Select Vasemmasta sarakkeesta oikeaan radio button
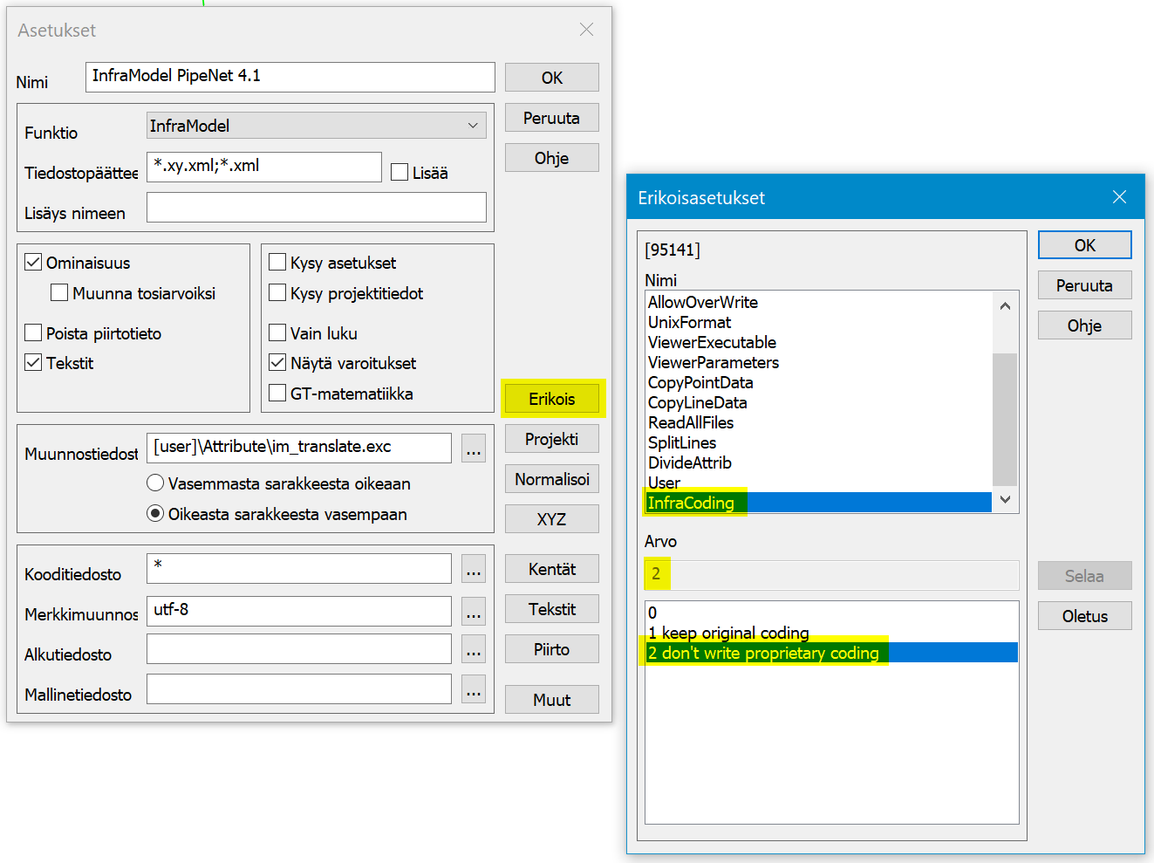This screenshot has width=1154, height=863. [155, 483]
